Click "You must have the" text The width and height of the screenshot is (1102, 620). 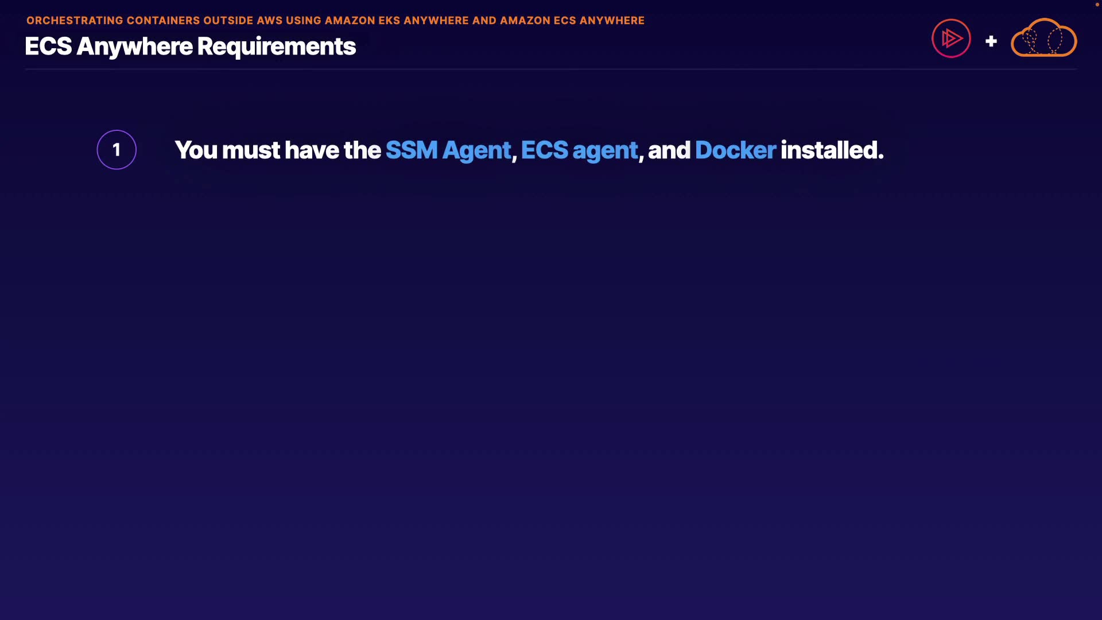tap(278, 150)
